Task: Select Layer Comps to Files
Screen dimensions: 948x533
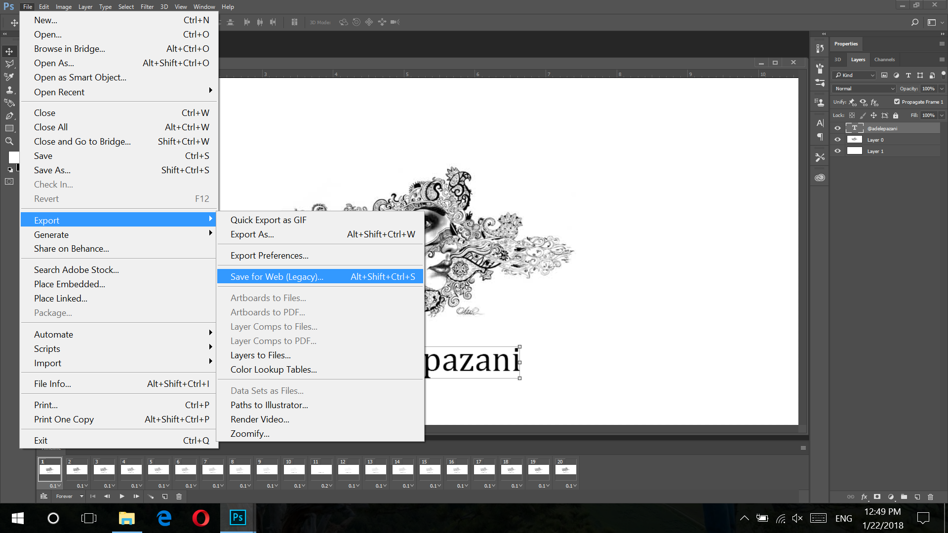Action: tap(274, 326)
